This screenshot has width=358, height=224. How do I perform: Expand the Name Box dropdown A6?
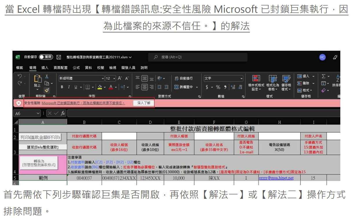click(39, 113)
